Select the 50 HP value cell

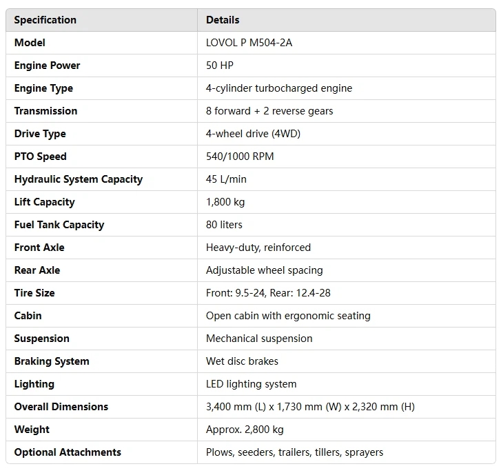pos(220,66)
